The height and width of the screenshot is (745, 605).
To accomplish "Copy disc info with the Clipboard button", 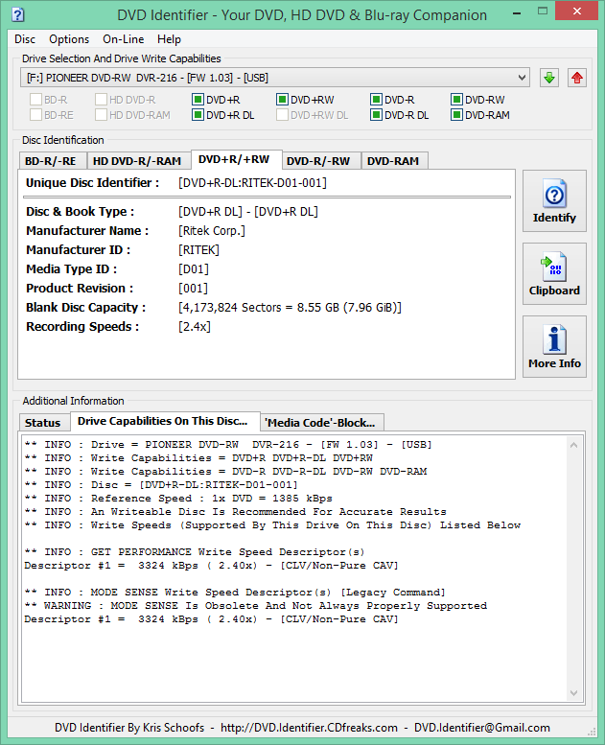I will pos(554,273).
